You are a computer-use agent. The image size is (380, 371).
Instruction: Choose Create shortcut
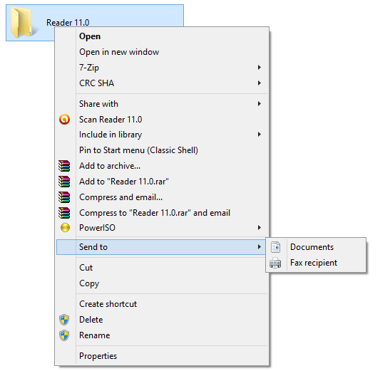[x=162, y=304]
